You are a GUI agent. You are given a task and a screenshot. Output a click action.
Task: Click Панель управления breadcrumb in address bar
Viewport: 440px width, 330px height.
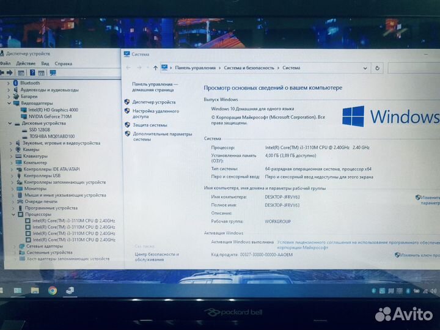(196, 68)
